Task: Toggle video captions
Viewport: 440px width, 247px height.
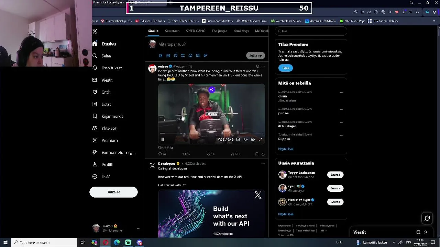Action: point(238,140)
